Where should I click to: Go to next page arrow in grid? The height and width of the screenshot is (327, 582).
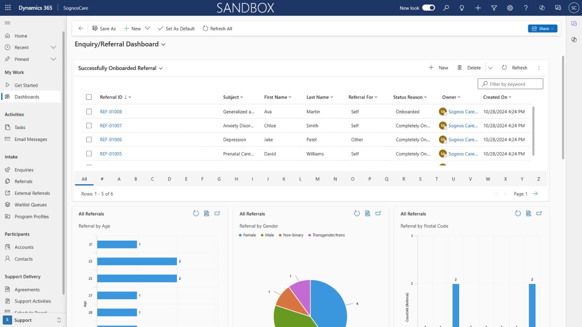click(x=535, y=193)
